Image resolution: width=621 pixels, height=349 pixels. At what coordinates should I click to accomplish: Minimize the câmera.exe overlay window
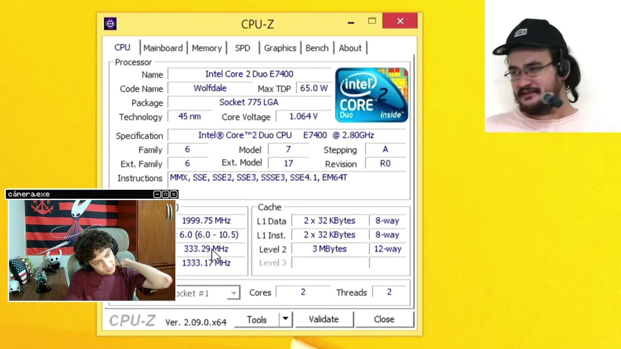(157, 194)
